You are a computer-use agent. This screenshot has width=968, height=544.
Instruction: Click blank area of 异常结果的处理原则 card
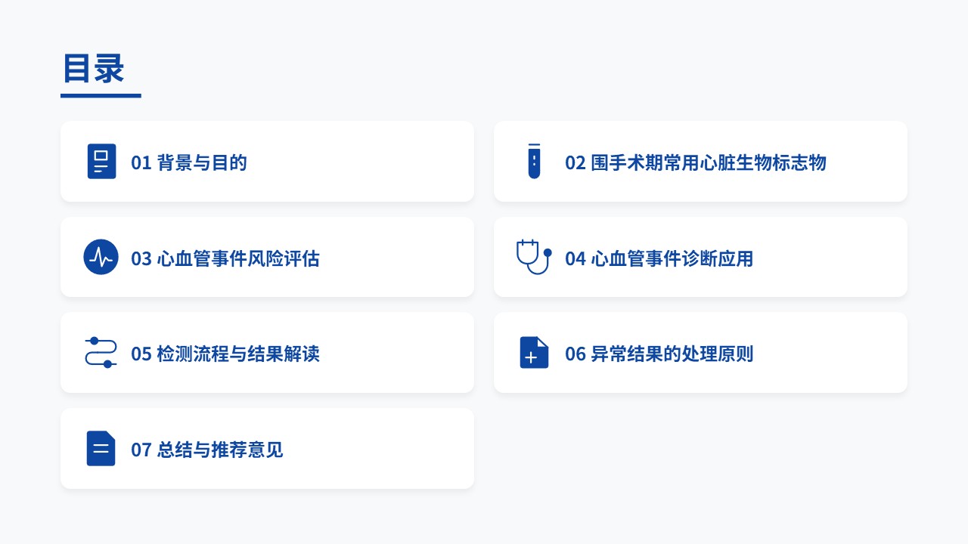tap(832, 353)
